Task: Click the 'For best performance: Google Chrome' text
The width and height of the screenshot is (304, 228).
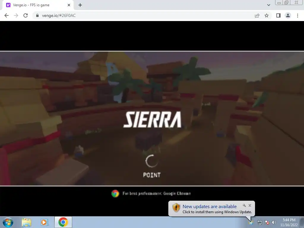Action: tap(157, 194)
